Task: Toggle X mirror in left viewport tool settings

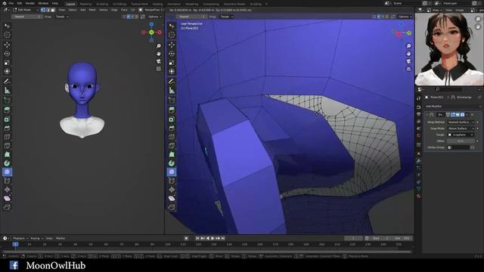Action: point(129,17)
